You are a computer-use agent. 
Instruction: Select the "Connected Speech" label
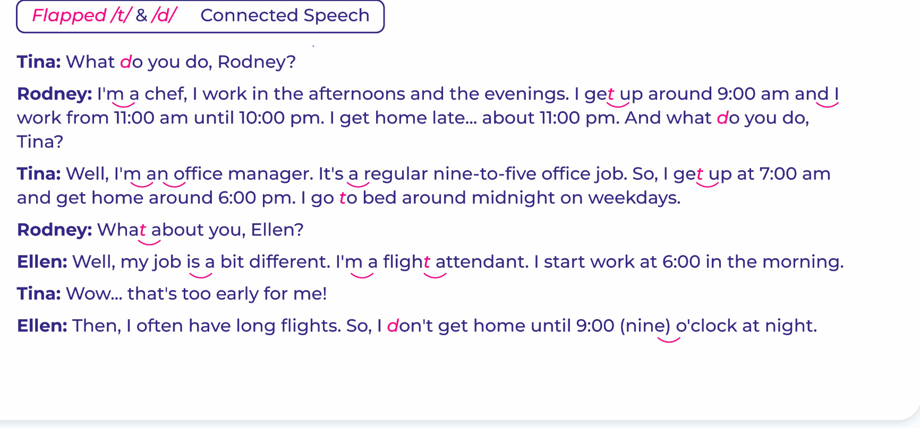point(285,15)
